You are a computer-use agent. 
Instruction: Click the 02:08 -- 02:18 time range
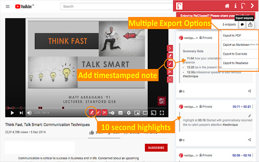[x=242, y=155]
